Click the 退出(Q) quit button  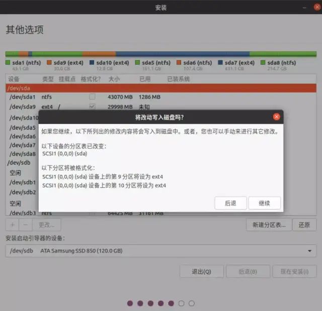(201, 271)
